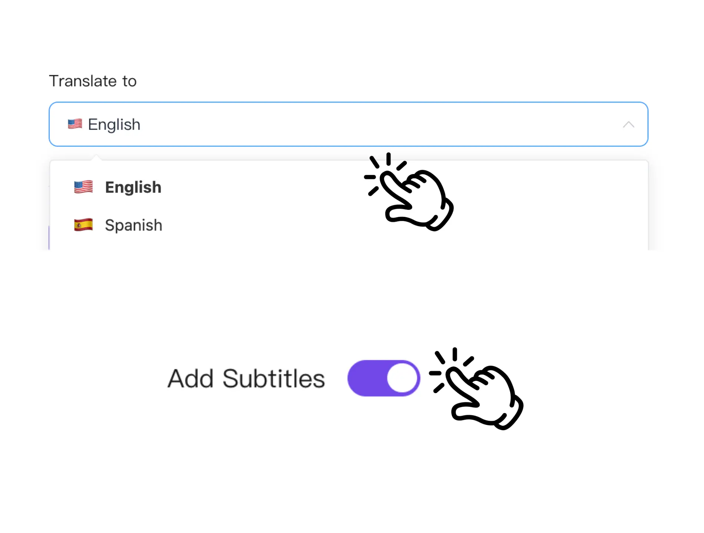Click the Add Subtitles label

click(x=246, y=378)
